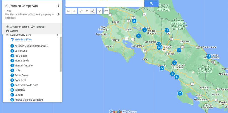This screenshot has height=113, width=228.
Task: Click map marker 5 near Quepos
Action: (x=162, y=68)
